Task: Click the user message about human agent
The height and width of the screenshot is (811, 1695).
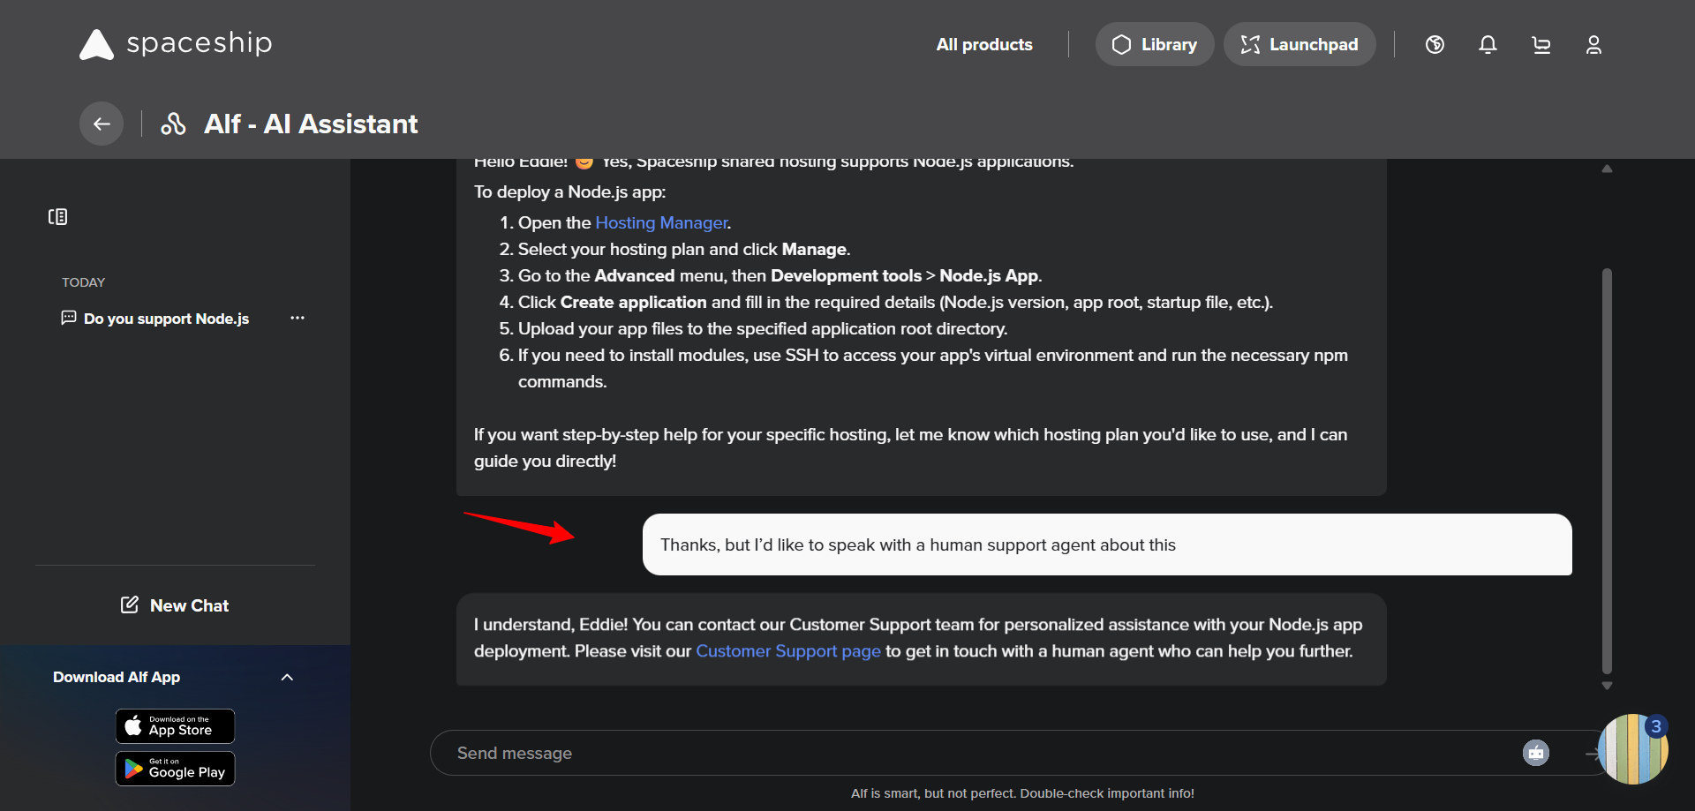Action: [1107, 544]
